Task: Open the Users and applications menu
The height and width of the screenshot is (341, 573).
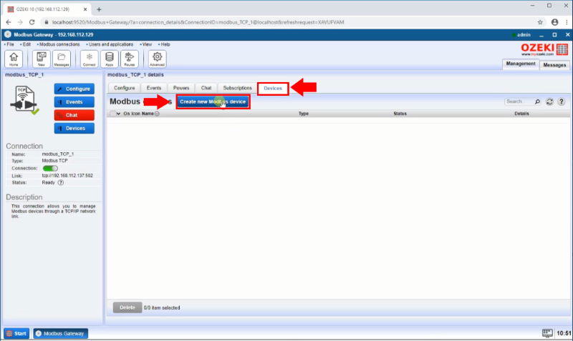Action: [110, 44]
